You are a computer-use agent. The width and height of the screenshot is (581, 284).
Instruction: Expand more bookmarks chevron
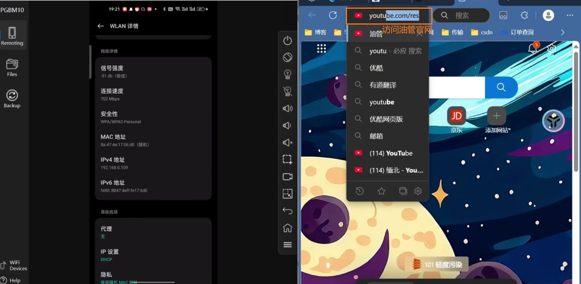563,32
